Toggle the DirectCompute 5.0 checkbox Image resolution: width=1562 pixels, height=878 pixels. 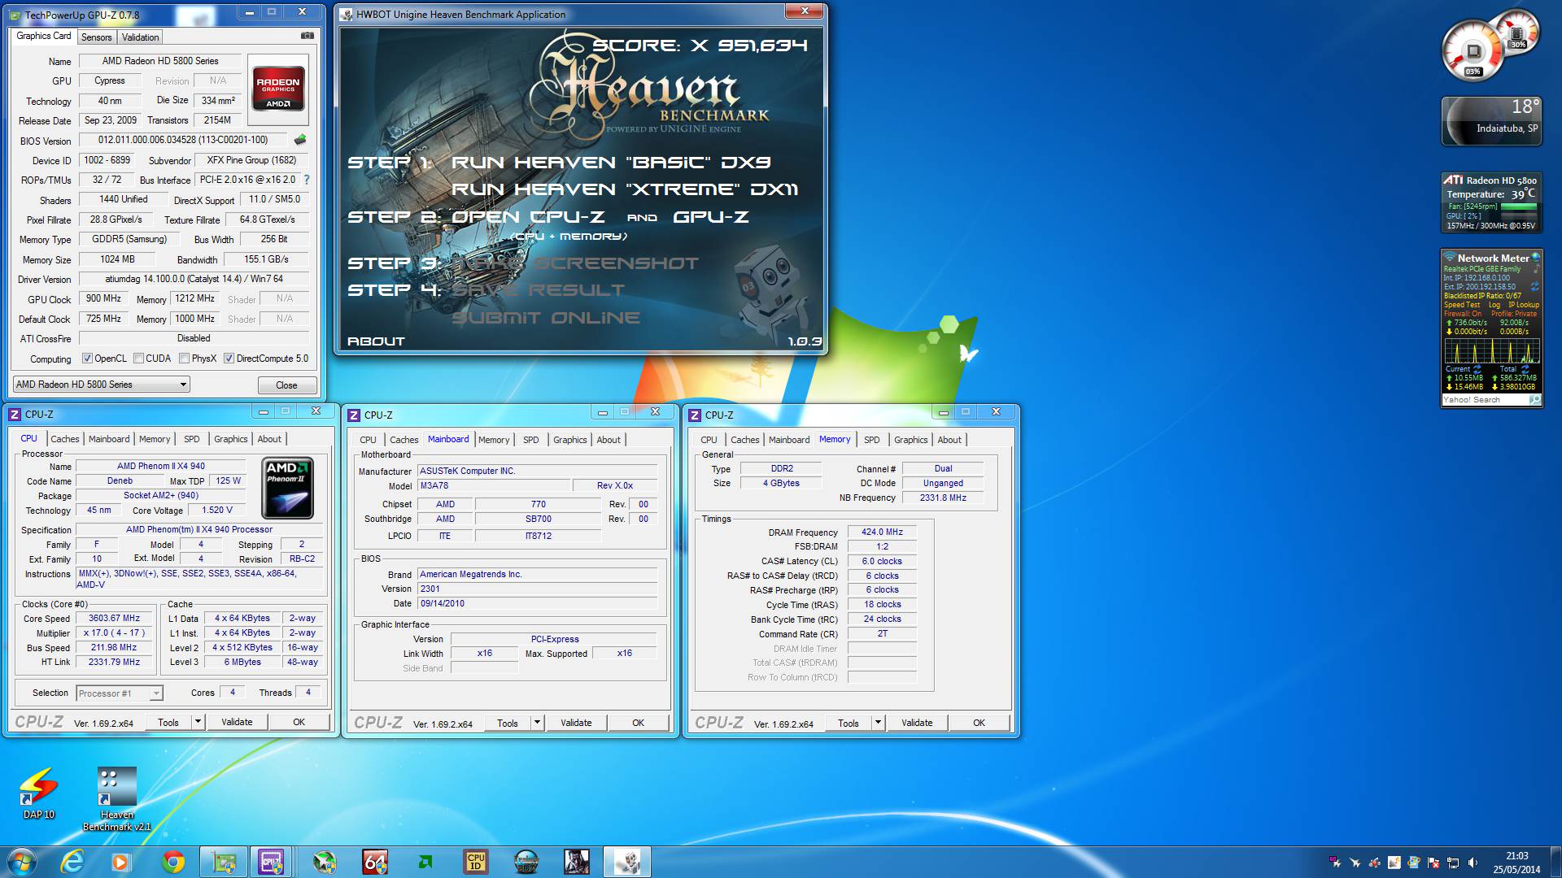(x=229, y=359)
